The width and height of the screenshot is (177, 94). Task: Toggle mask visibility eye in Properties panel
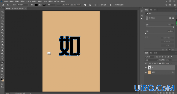[170, 49]
